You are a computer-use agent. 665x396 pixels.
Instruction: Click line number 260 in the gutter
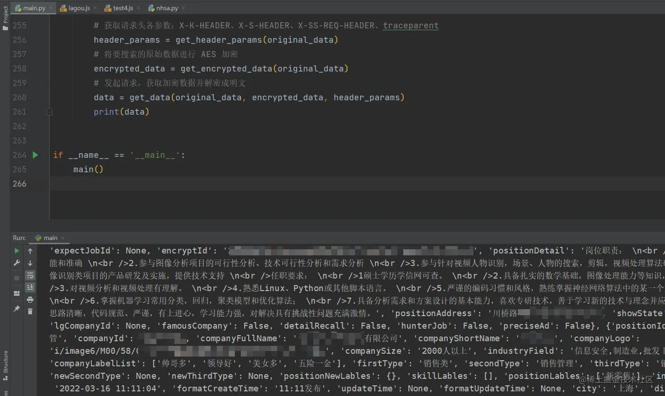(x=19, y=97)
